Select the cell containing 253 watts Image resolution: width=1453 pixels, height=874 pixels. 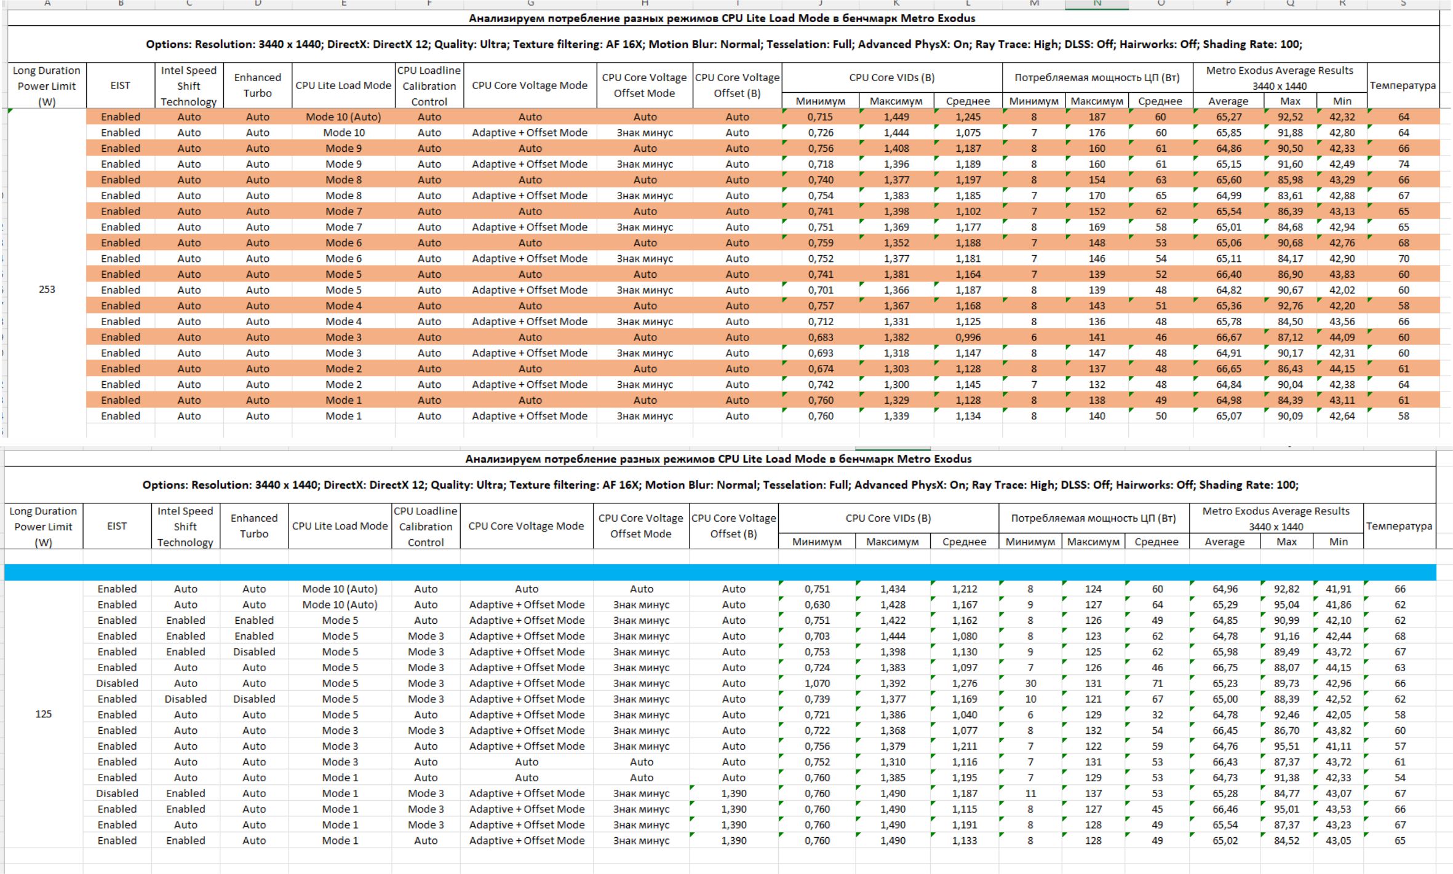[47, 289]
